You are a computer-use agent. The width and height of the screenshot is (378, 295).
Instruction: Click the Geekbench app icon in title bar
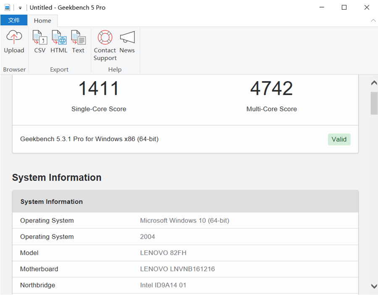8,8
